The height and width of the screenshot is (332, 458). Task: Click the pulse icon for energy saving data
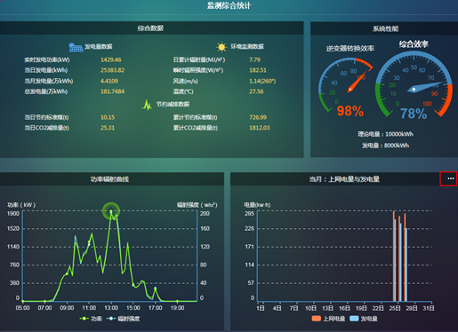(147, 105)
